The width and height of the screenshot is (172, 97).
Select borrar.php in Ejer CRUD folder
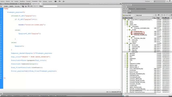click(135, 45)
